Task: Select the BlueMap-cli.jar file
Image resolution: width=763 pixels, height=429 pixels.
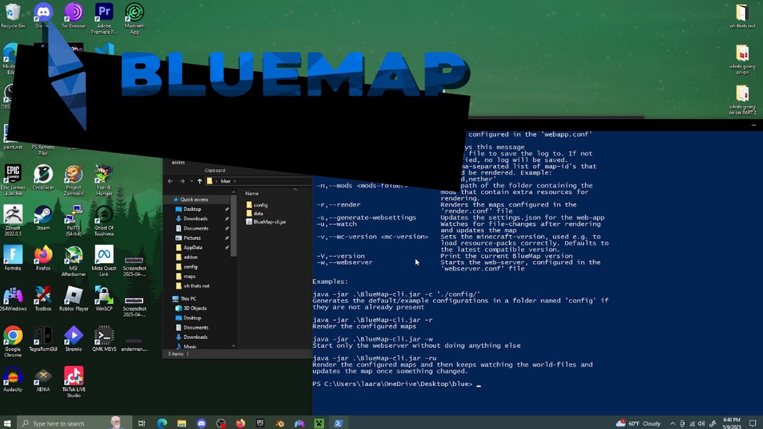Action: click(x=269, y=222)
